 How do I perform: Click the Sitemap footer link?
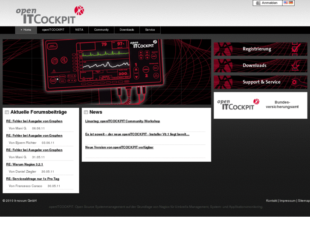(x=304, y=200)
